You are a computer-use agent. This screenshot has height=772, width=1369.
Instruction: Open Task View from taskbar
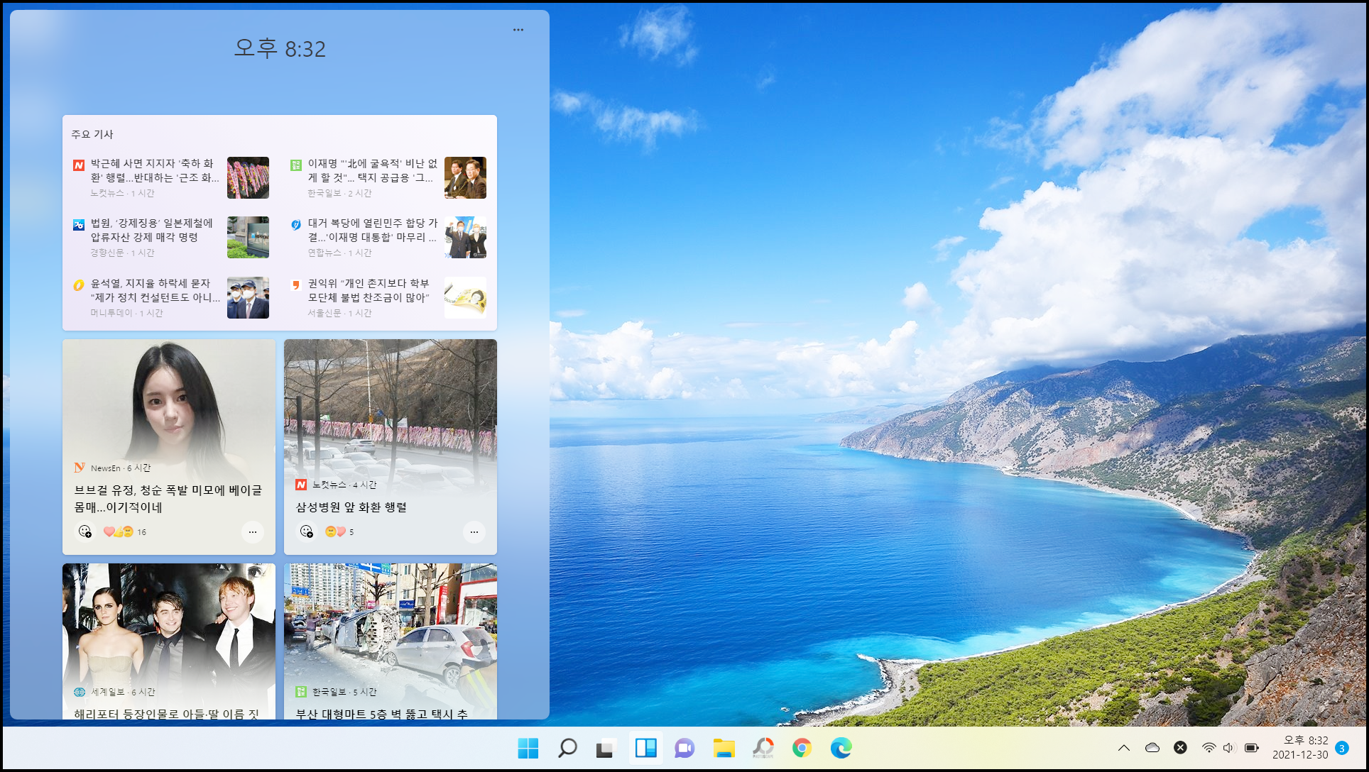tap(605, 748)
